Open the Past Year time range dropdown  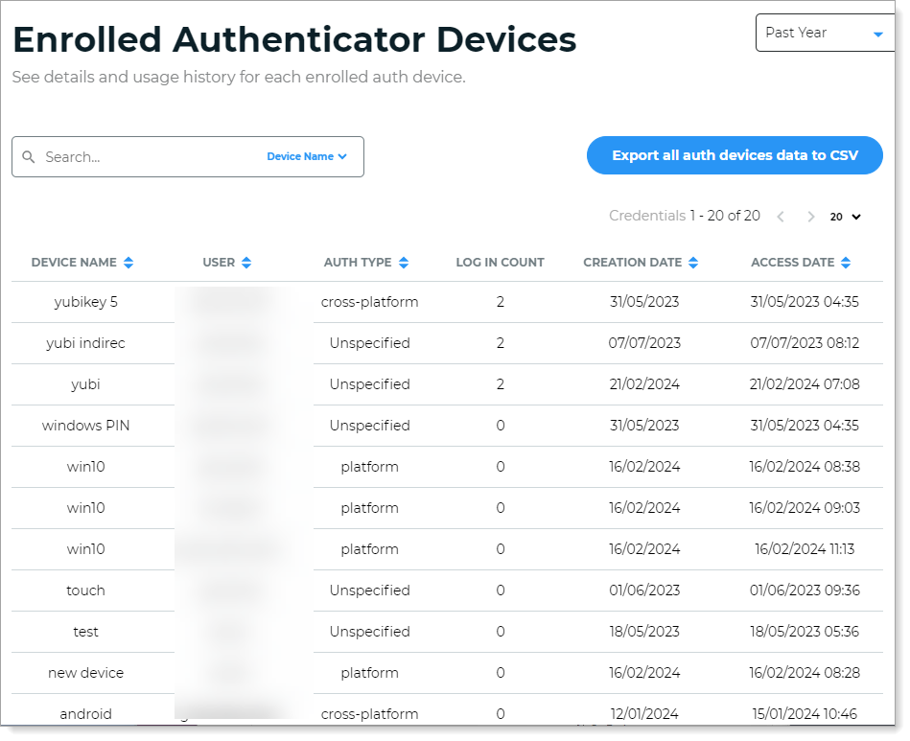(x=825, y=33)
